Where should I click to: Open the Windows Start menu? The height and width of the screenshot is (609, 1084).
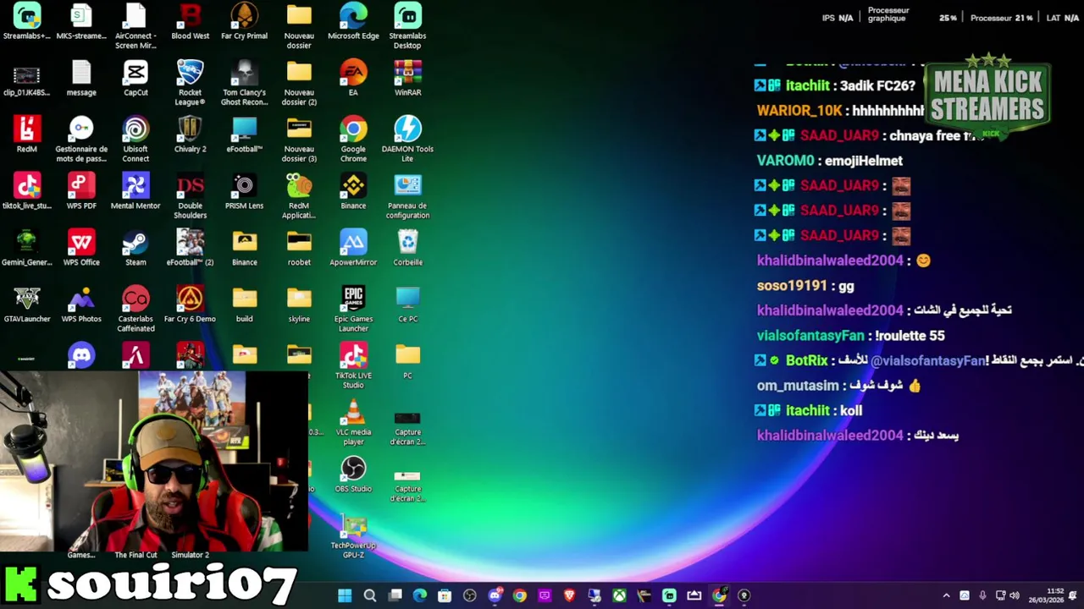click(345, 595)
